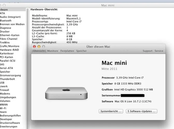Select Developer in the sidebar
The image size is (174, 129).
[6, 119]
